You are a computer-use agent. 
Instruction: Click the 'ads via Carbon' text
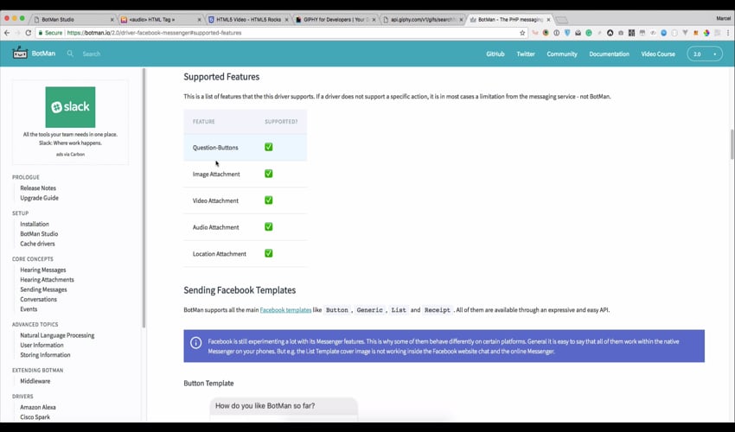click(x=70, y=154)
